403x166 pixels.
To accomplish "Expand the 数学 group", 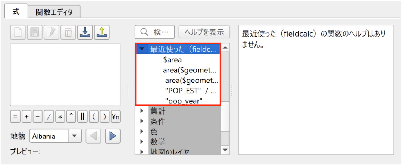I will (x=142, y=141).
